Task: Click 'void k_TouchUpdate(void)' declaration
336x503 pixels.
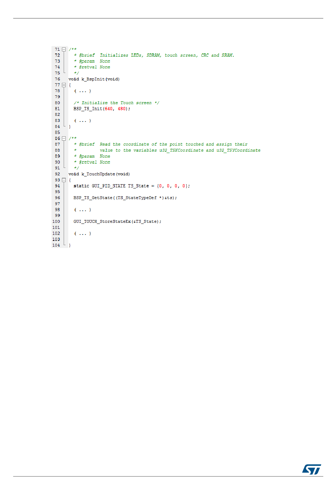Action: pyautogui.click(x=99, y=174)
